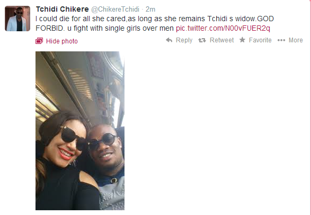Viewport: 311px width, 215px height.
Task: Open the attached selfie photo
Action: click(80, 131)
